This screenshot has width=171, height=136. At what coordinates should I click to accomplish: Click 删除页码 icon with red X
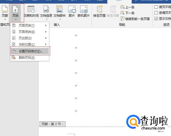point(14,57)
